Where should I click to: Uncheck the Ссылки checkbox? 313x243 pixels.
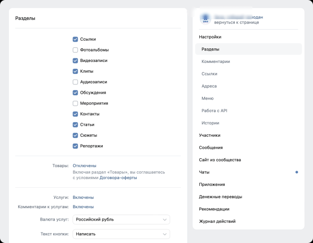[76, 39]
